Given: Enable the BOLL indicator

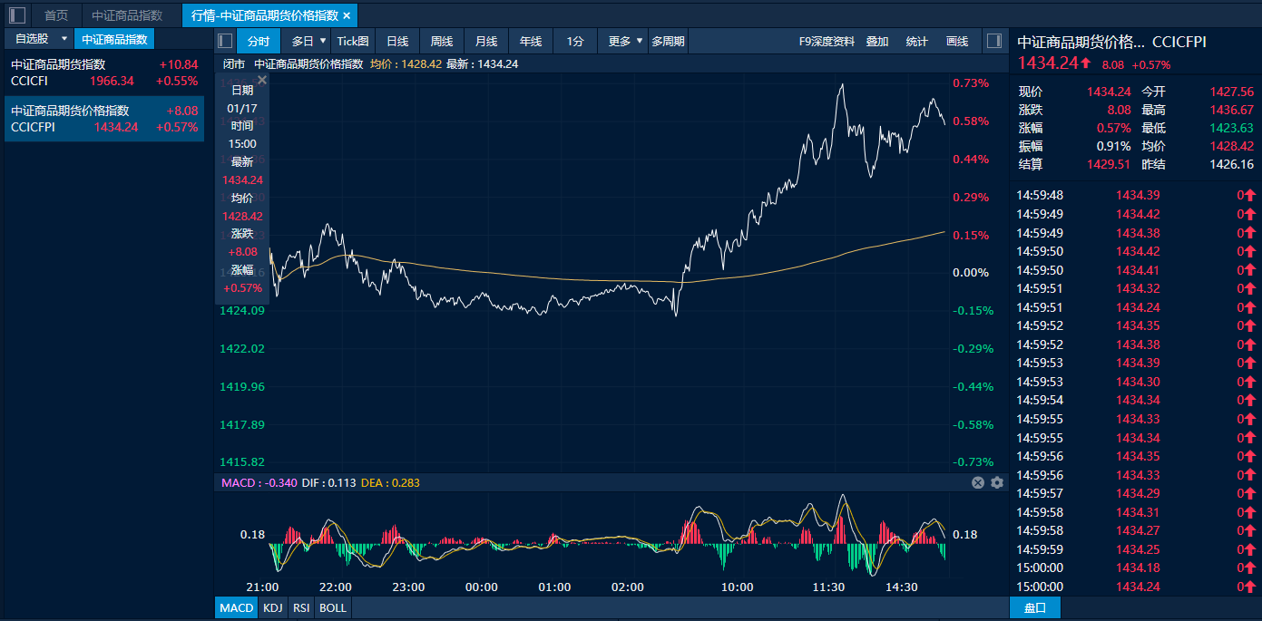Looking at the screenshot, I should point(333,607).
